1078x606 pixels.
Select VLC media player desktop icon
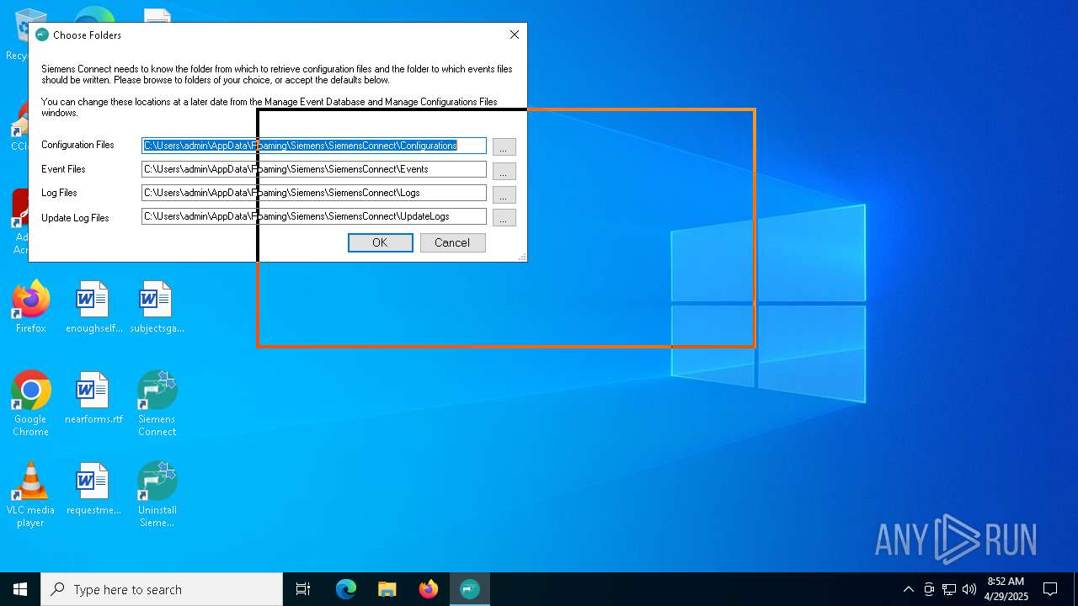click(31, 495)
